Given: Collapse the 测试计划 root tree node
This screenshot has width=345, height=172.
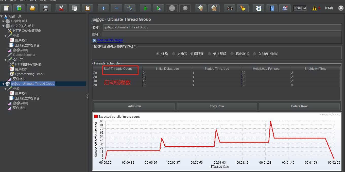Looking at the screenshot, I should coord(2,16).
